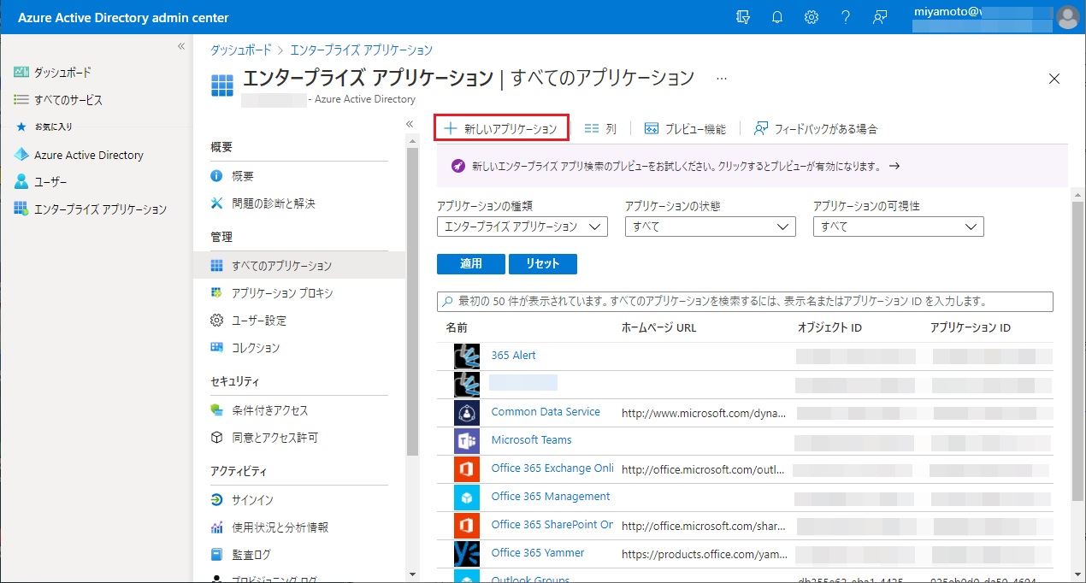Expand the アプリケーションの種類 dropdown
This screenshot has width=1086, height=583.
[x=522, y=227]
